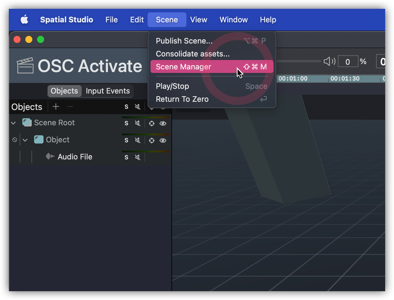
Task: Open the Help menu
Action: (x=268, y=20)
